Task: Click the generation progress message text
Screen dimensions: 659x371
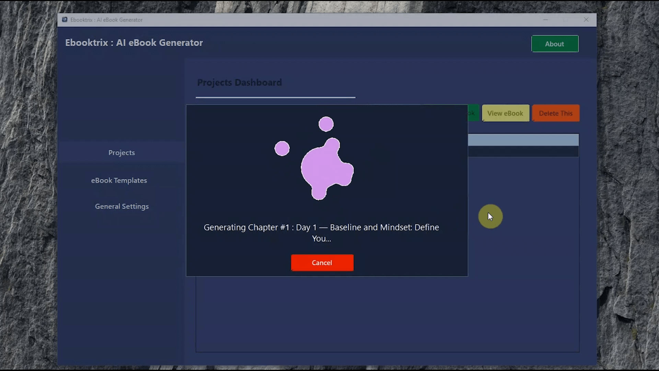Action: coord(321,233)
